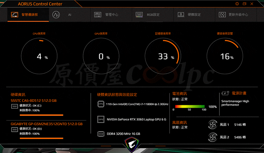Click the disk usage gauge showing 16%
This screenshot has width=264, height=153.
225,56
